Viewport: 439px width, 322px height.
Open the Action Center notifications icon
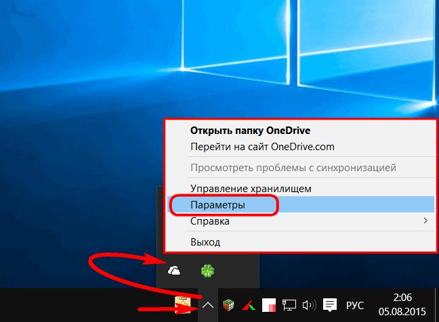(330, 305)
